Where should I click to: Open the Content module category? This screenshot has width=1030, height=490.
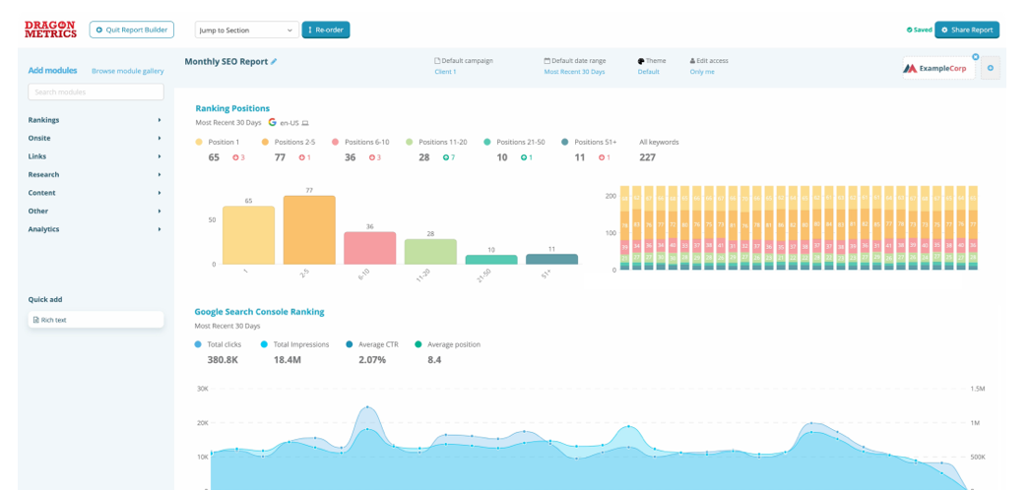[96, 193]
